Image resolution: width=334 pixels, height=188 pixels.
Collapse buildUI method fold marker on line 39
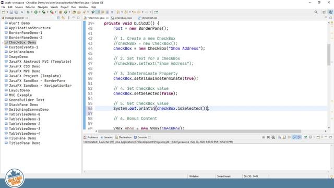[94, 23]
